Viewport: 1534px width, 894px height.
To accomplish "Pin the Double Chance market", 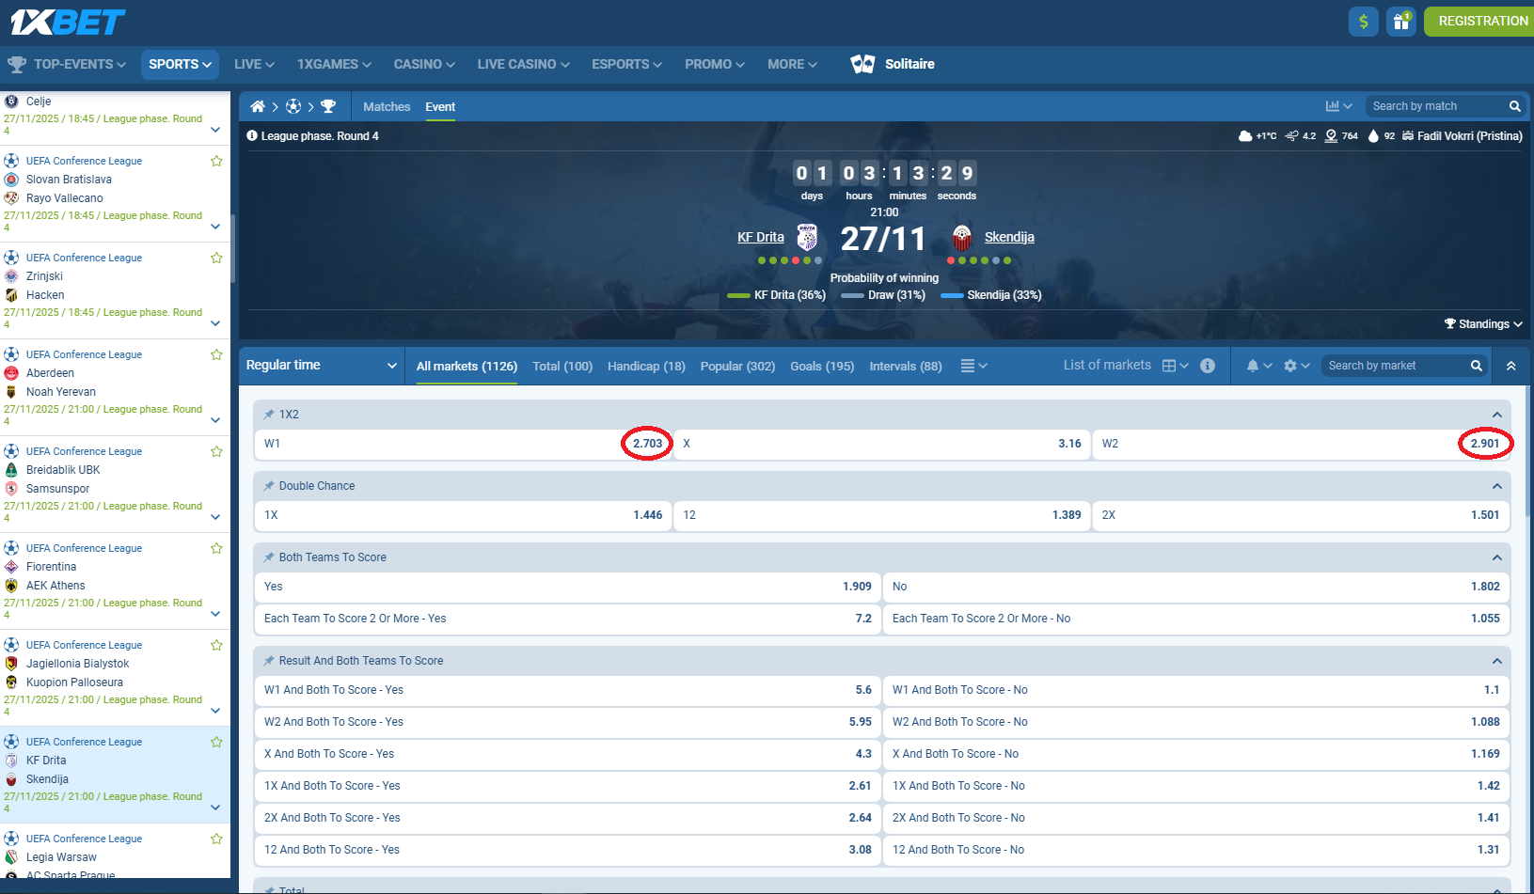I will tap(269, 486).
